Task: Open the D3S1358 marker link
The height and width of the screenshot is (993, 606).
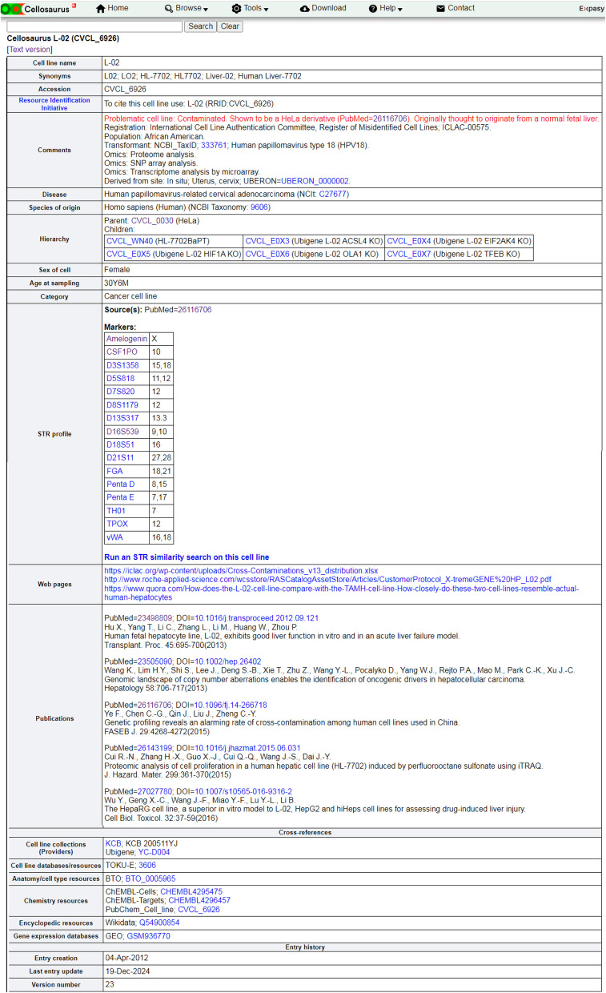Action: point(122,365)
